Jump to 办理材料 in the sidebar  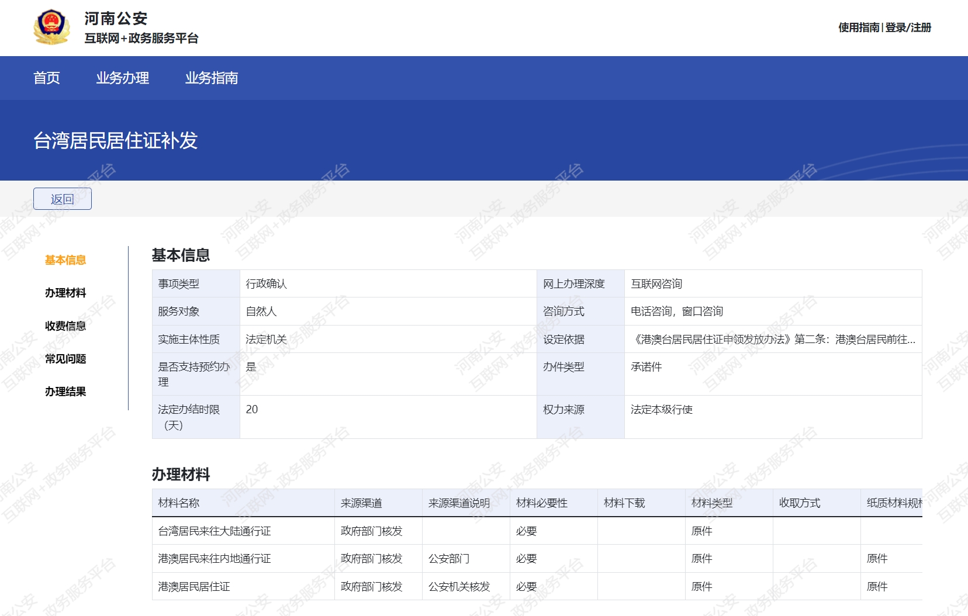tap(65, 293)
